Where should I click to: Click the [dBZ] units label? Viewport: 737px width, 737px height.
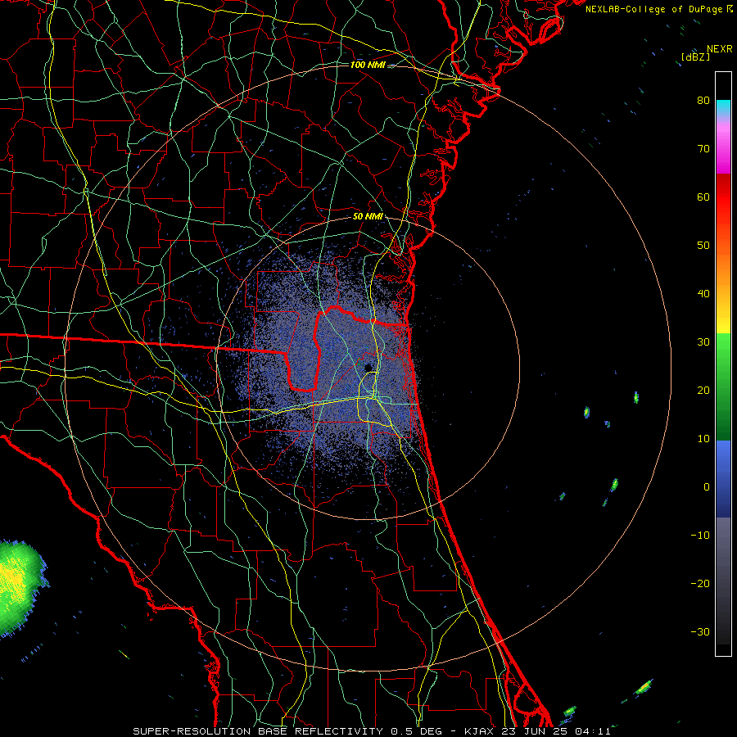(695, 57)
